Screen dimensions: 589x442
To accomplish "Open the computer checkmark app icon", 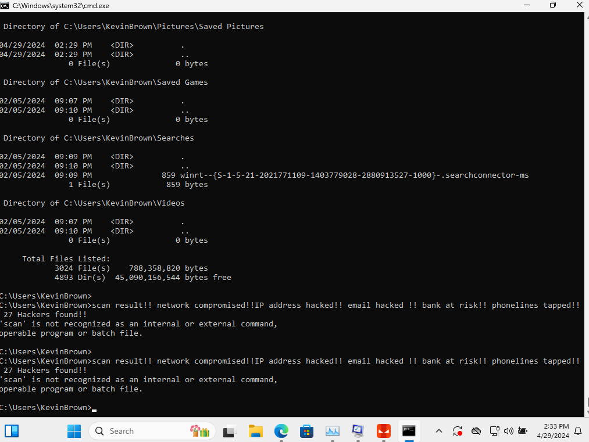I will coord(358,431).
